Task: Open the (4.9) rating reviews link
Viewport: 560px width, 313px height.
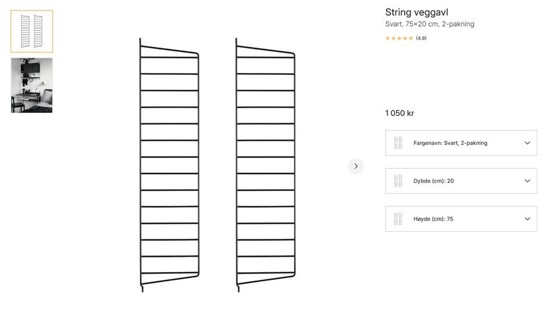Action: [x=421, y=39]
